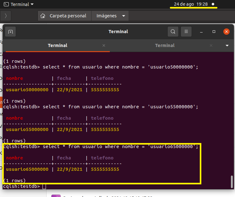235x197 pixels.
Task: Switch to the first Terminal tab
Action: [58, 45]
